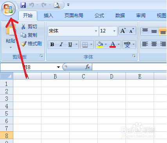167x143 pixels.
Task: Undo the last action
Action: 32,5
